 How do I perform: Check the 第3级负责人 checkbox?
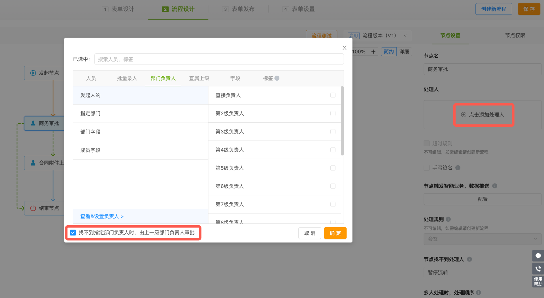pos(333,131)
